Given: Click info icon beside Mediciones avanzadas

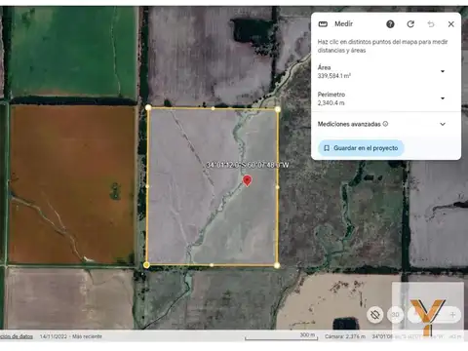Looking at the screenshot, I should point(385,124).
